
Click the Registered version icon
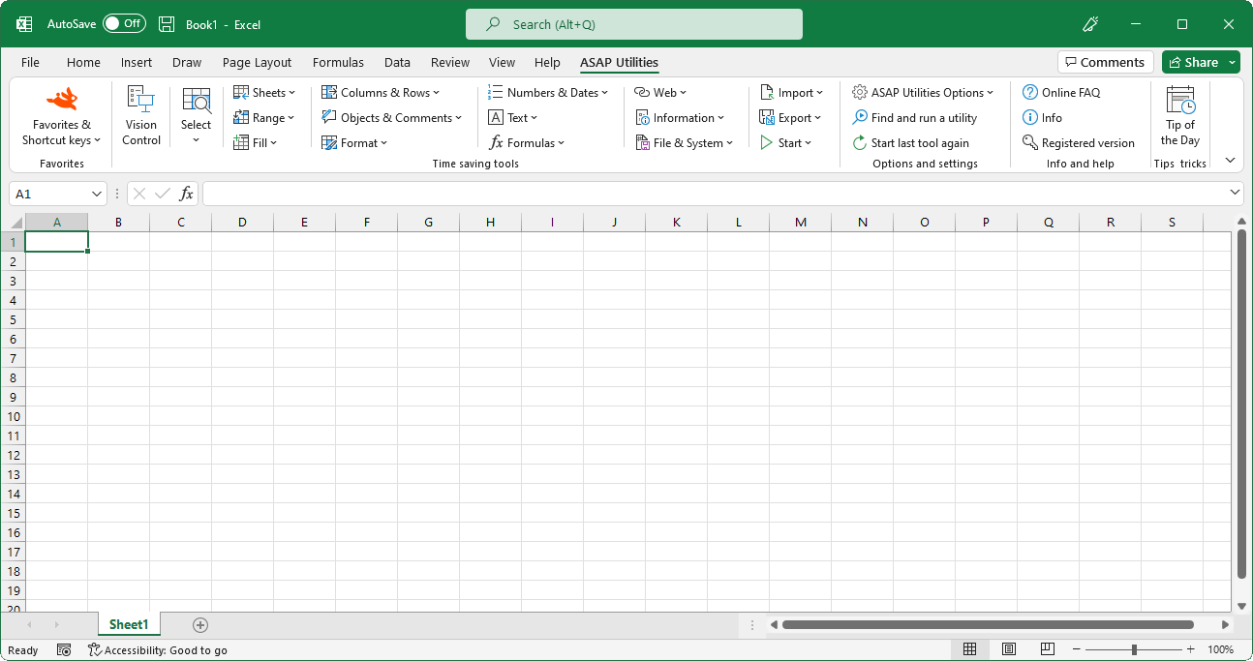tap(1078, 142)
